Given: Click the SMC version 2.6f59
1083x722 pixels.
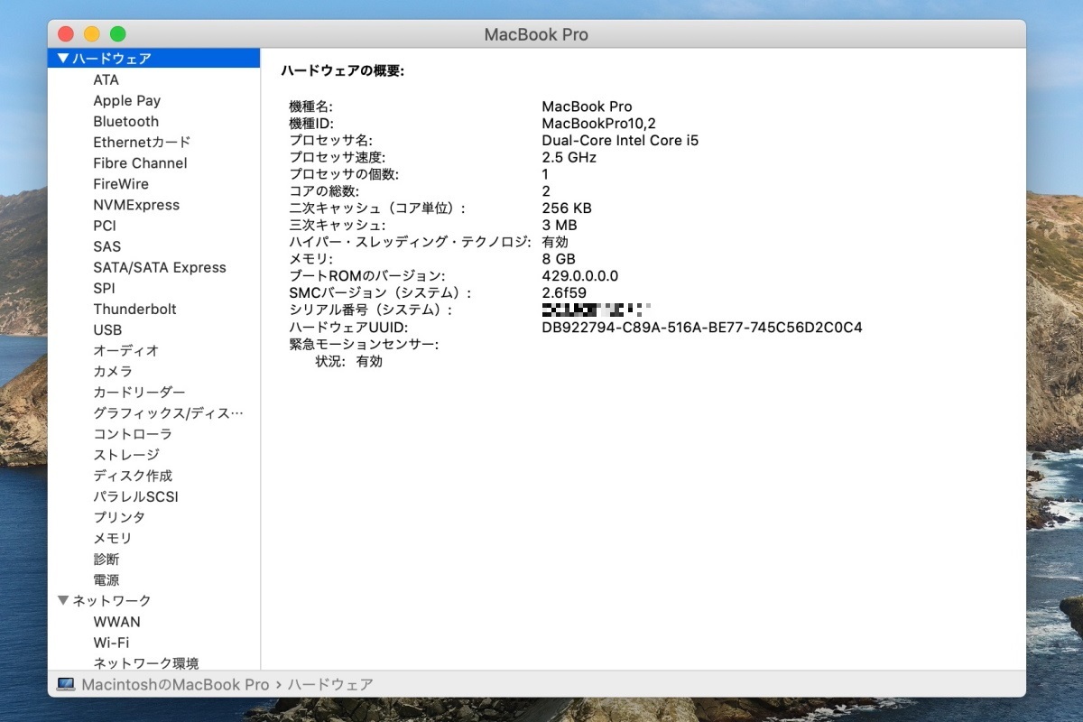Looking at the screenshot, I should click(x=564, y=293).
